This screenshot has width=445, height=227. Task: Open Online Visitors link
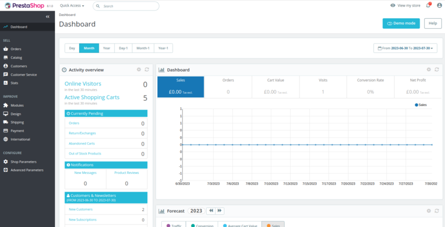[x=83, y=84]
